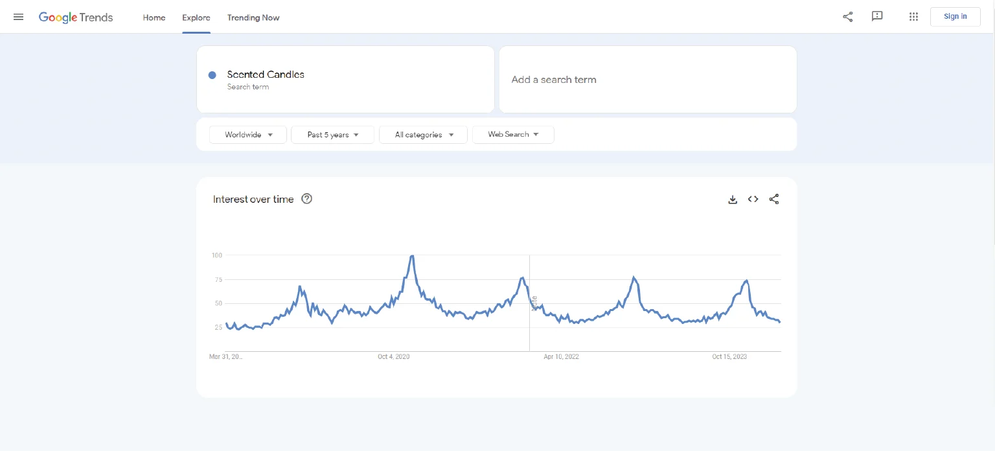Download the Interest over time CSV
This screenshot has height=451, width=995.
733,200
